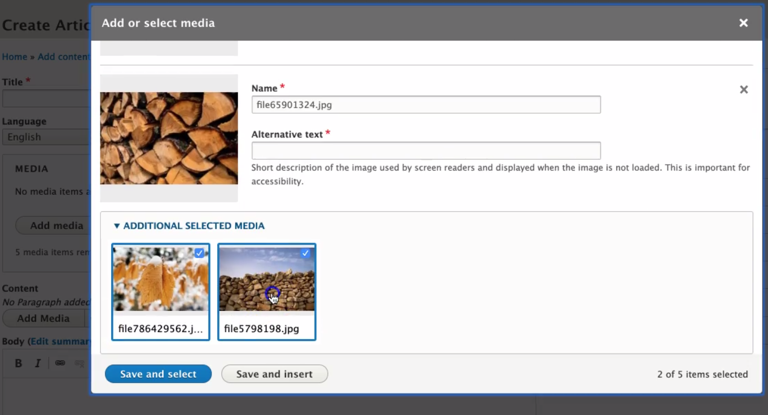Select the snowy orange leaf thumbnail
Screen dimensions: 768x415
click(161, 279)
